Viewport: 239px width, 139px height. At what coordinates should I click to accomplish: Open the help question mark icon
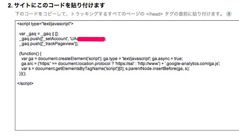point(229,14)
